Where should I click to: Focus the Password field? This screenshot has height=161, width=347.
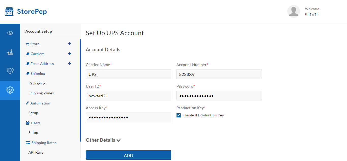219,96
